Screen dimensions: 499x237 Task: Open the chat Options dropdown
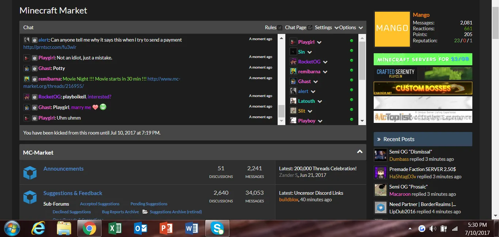pyautogui.click(x=351, y=27)
